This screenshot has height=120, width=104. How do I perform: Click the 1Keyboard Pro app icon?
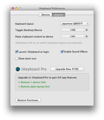pos(18,69)
